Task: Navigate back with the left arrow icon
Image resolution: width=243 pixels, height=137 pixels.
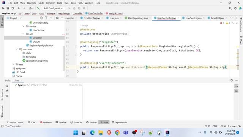Action: [19, 8]
